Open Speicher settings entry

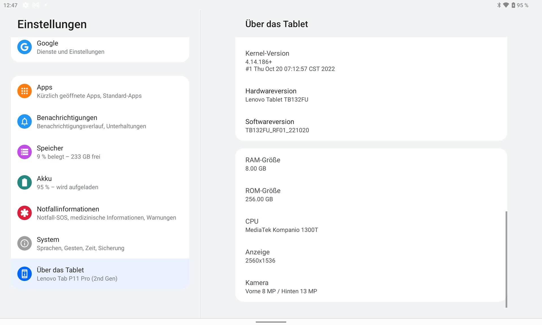[100, 152]
